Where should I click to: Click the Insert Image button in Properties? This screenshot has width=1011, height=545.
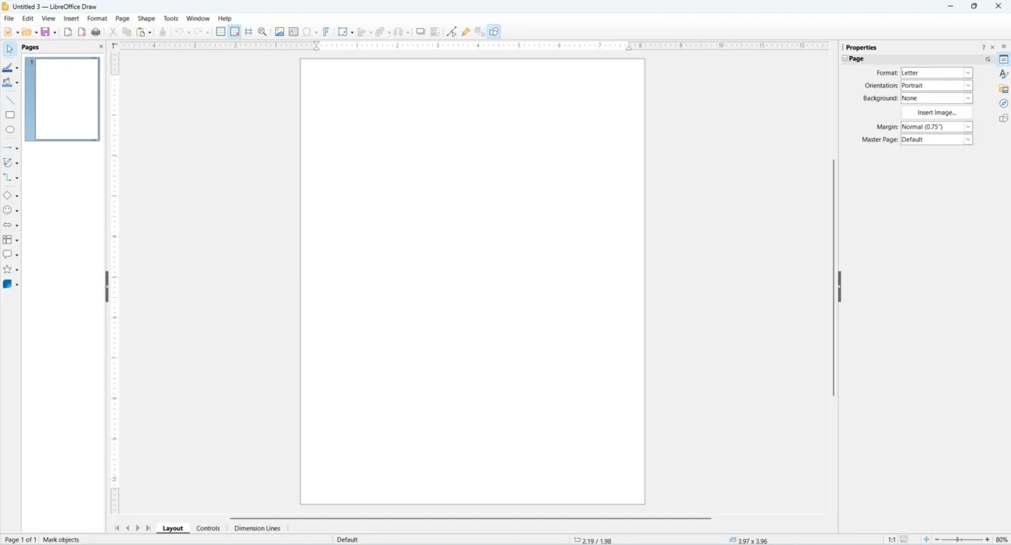(936, 112)
